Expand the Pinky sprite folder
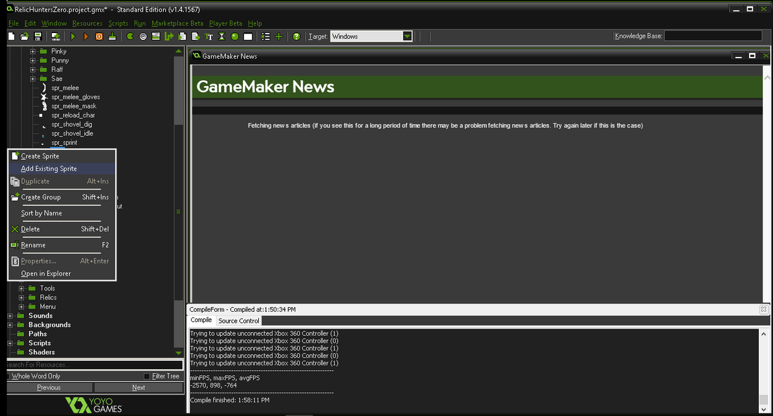 click(32, 51)
